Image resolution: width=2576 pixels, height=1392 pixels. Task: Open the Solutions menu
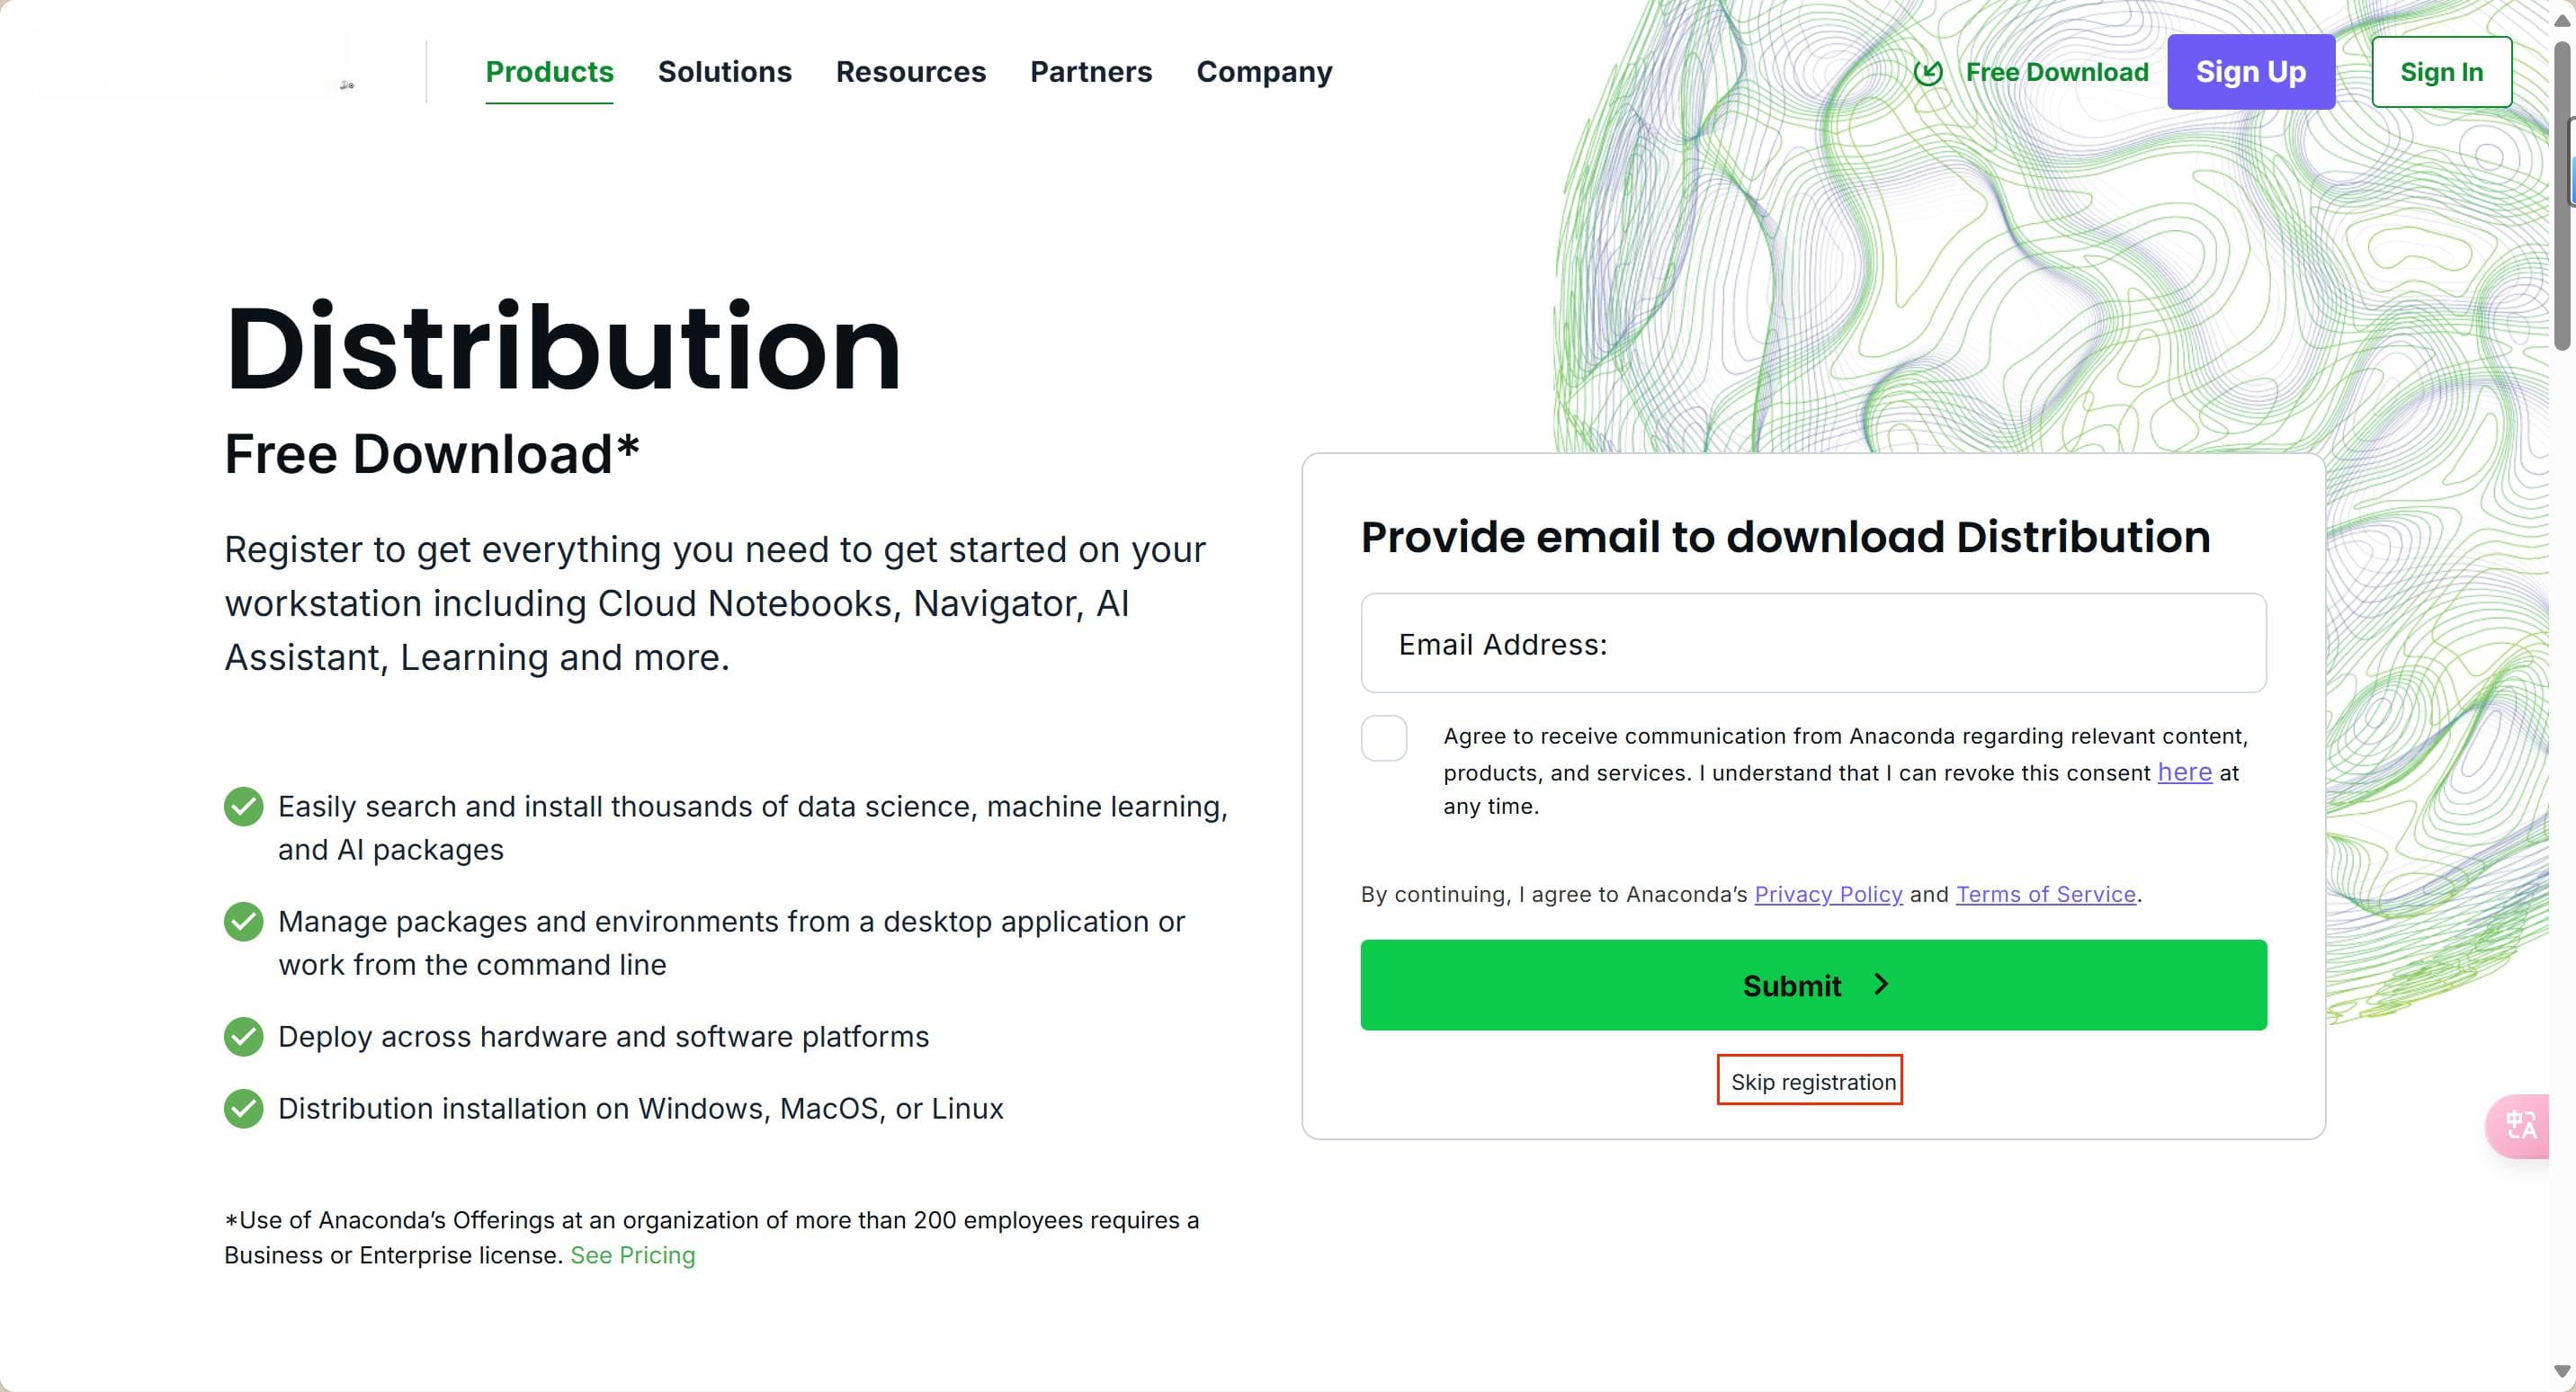tap(724, 72)
